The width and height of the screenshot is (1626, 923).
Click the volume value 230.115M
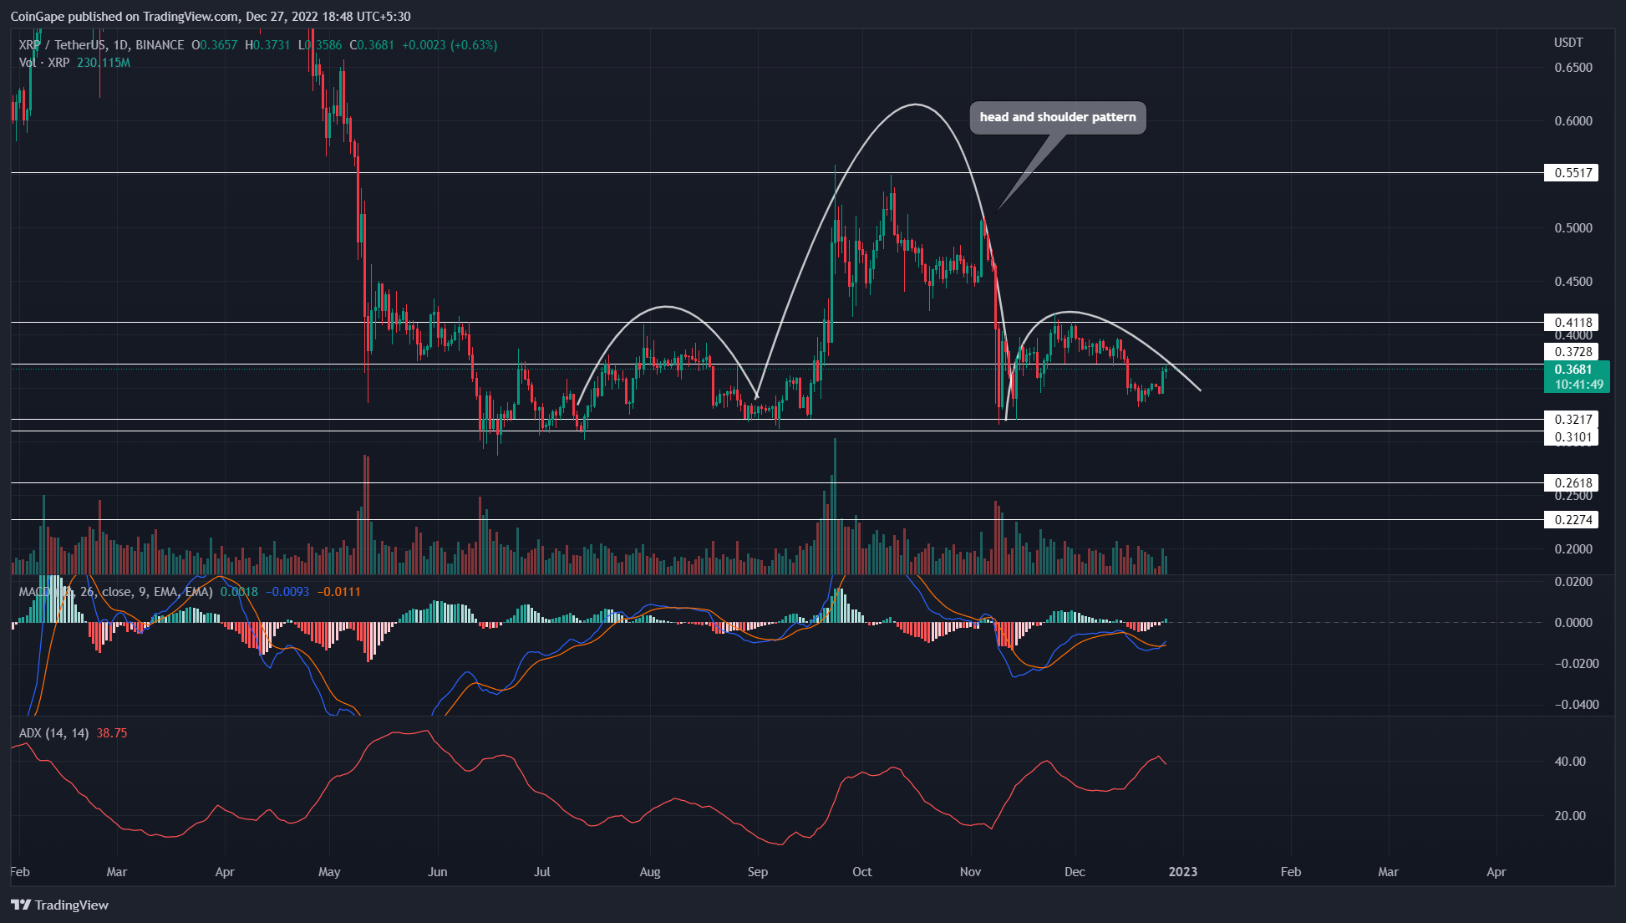pos(104,63)
